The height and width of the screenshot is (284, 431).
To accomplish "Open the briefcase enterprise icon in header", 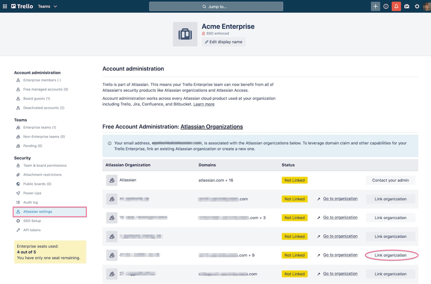I will point(407,6).
